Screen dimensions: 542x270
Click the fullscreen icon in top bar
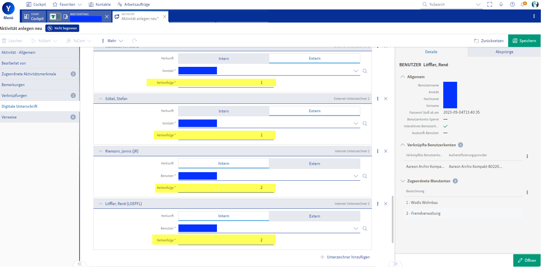[x=490, y=4]
